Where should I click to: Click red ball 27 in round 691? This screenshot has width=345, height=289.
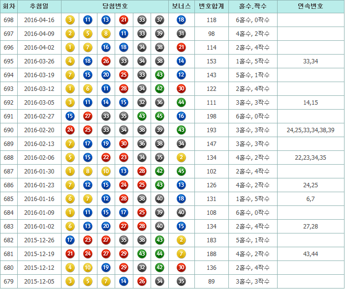coord(88,116)
